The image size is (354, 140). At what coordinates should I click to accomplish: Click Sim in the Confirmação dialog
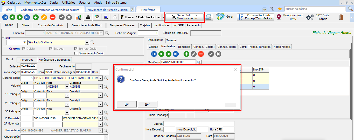click(x=127, y=104)
